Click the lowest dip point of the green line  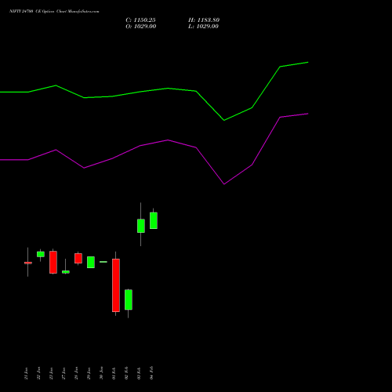coord(224,120)
